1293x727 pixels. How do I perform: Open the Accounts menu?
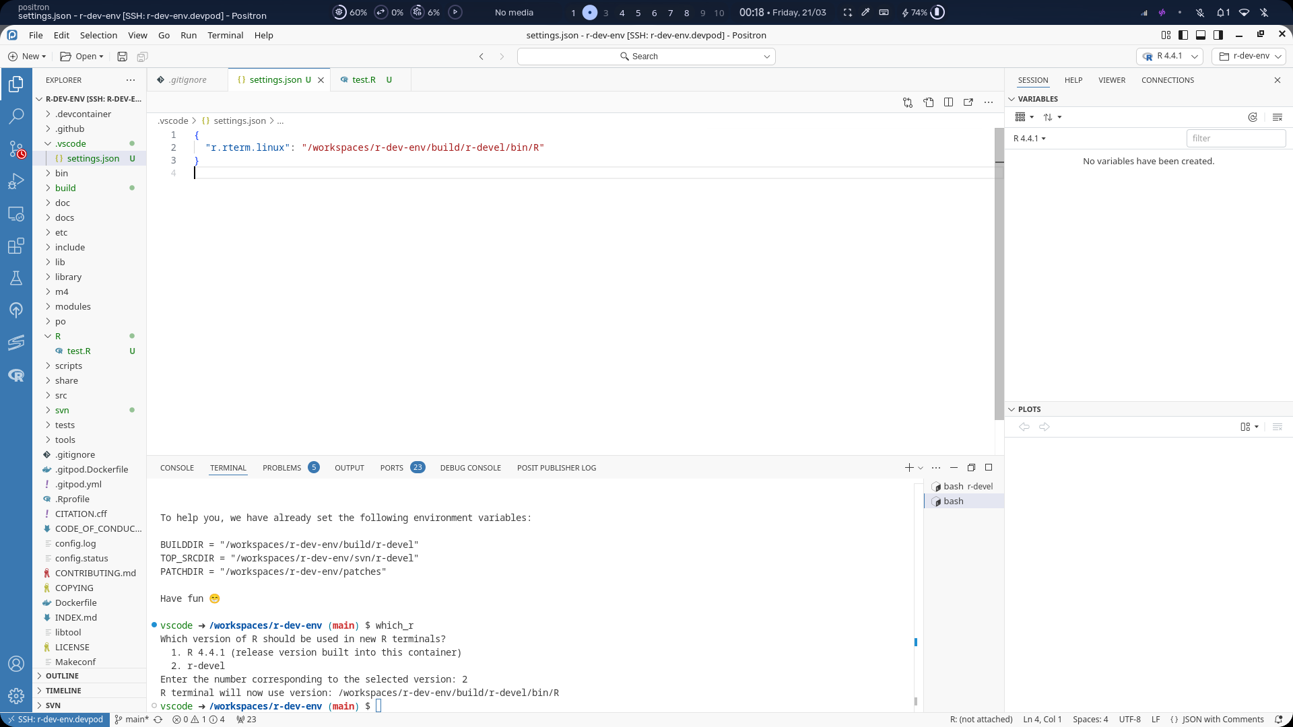point(16,664)
